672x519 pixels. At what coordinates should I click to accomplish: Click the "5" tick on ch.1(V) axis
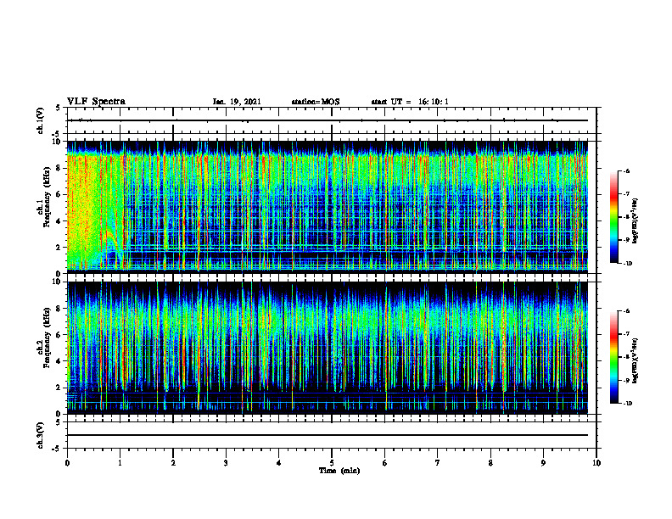[x=59, y=108]
